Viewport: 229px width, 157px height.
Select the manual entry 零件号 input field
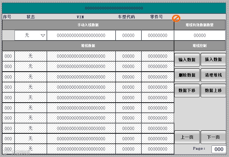click(x=158, y=35)
